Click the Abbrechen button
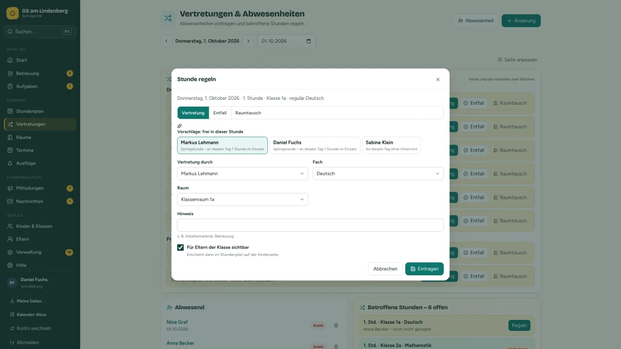Screen dimensions: 621x349 click(x=385, y=269)
